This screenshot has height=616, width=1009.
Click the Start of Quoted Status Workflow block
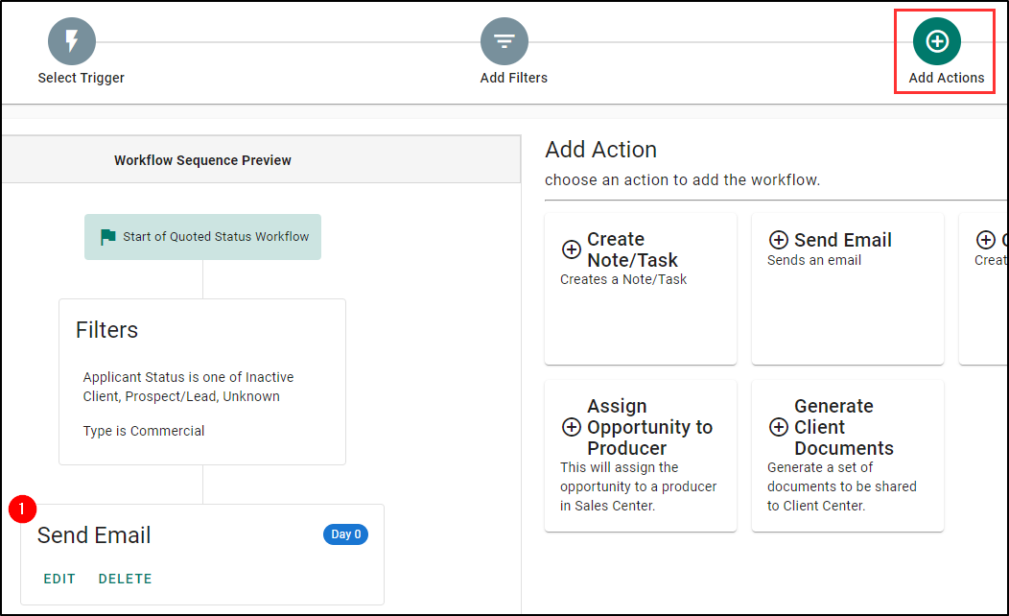point(216,237)
